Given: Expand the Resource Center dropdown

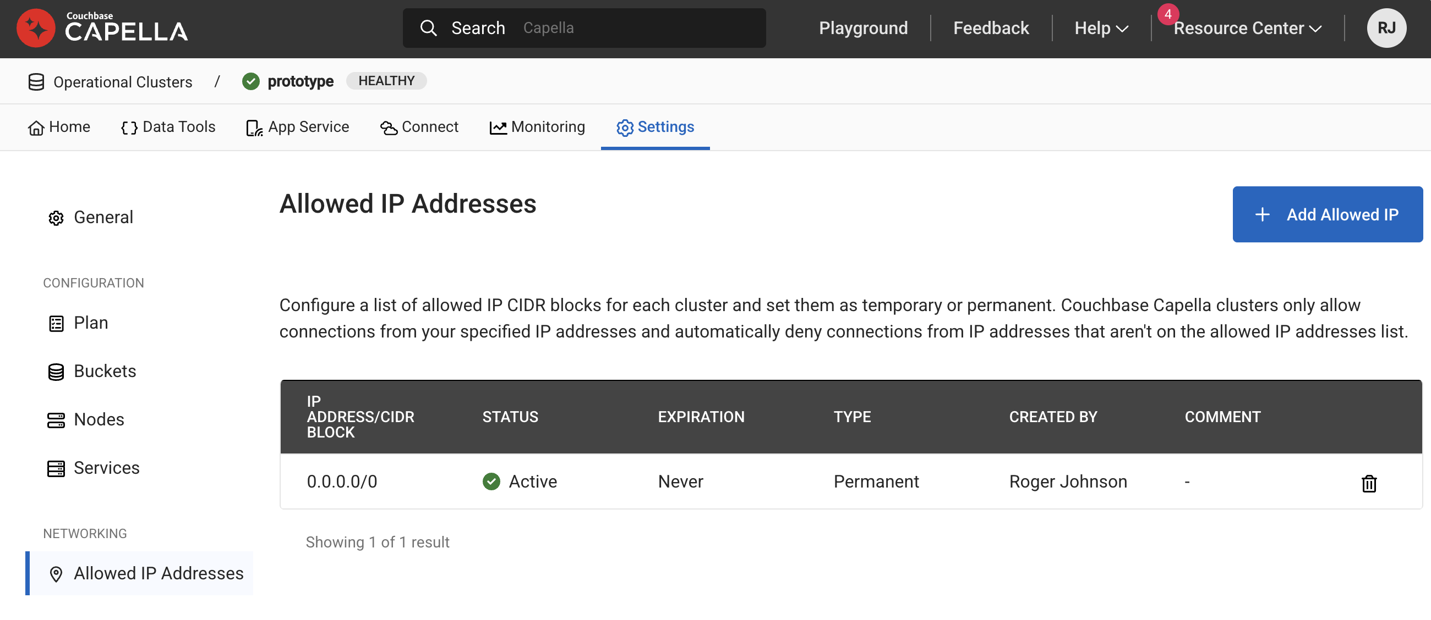Looking at the screenshot, I should pyautogui.click(x=1247, y=28).
